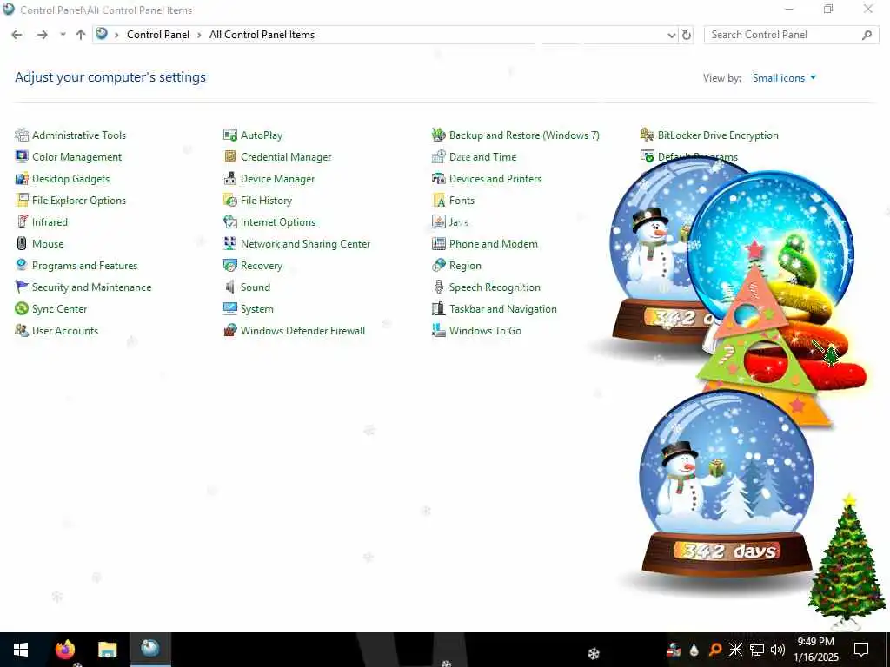Click the Speech Recognition microphone icon
890x667 pixels.
(x=438, y=287)
